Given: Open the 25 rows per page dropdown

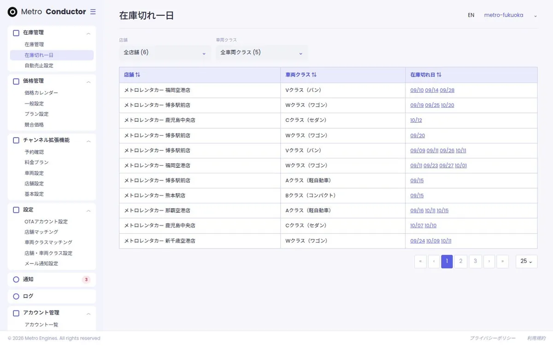Looking at the screenshot, I should coord(526,262).
